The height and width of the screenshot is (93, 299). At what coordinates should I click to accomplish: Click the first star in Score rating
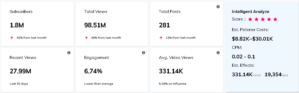[250, 19]
